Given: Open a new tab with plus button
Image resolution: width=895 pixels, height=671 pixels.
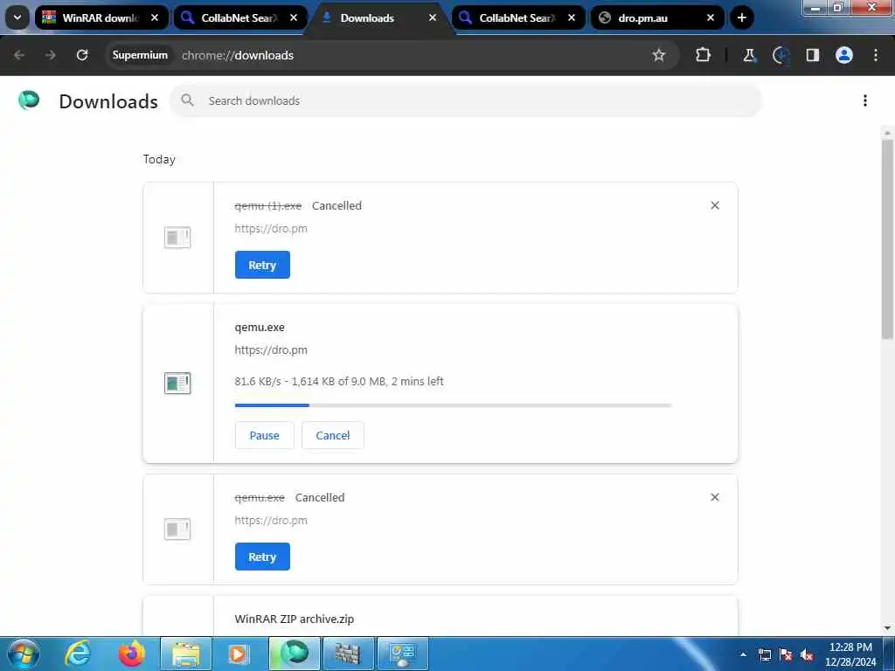Looking at the screenshot, I should (x=741, y=17).
